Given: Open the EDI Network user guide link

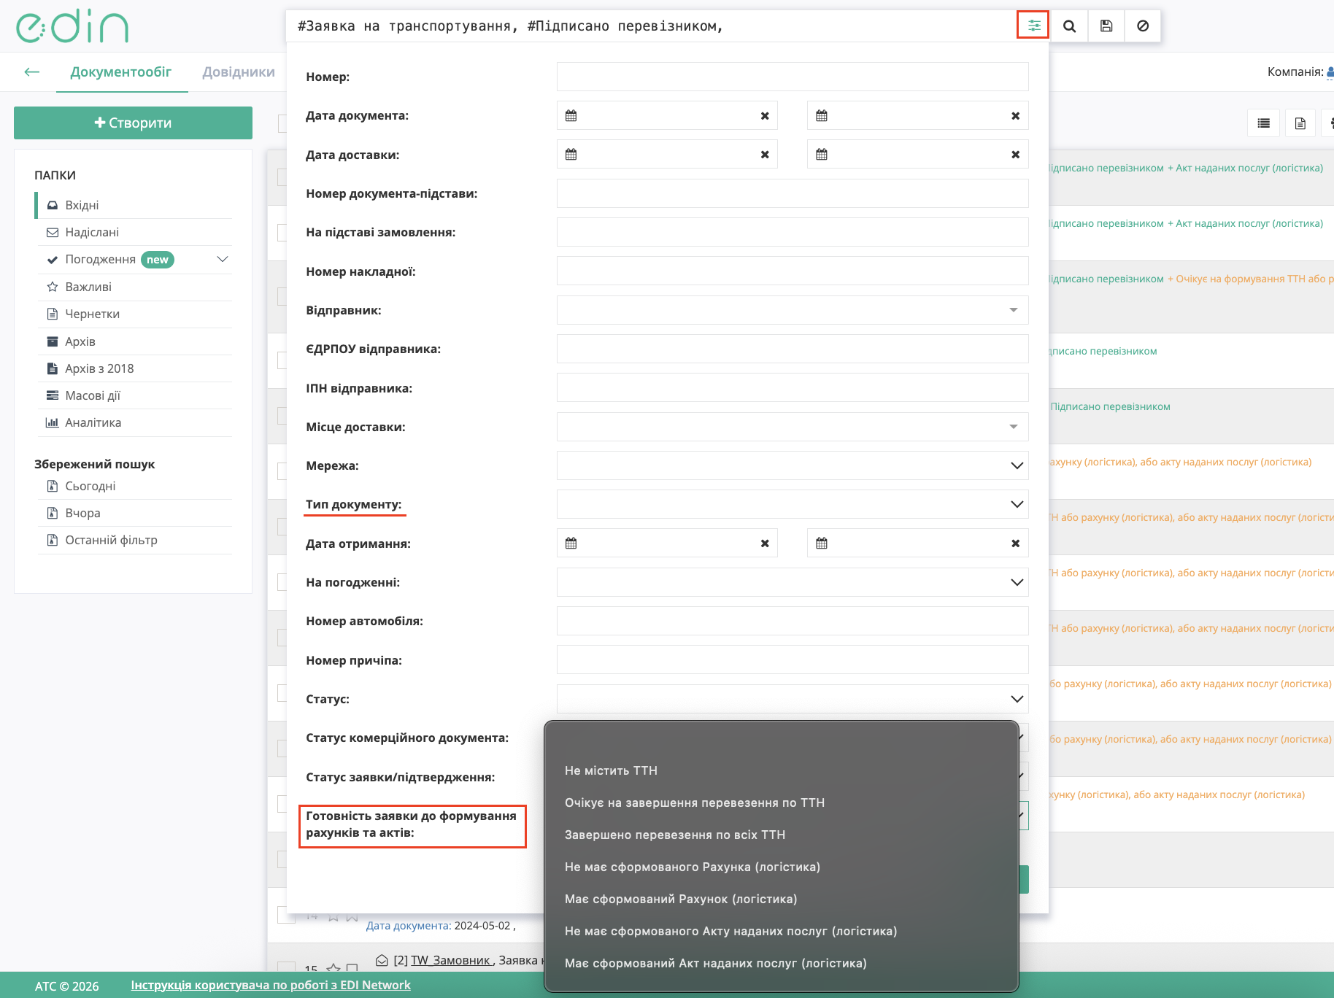Looking at the screenshot, I should 271,985.
